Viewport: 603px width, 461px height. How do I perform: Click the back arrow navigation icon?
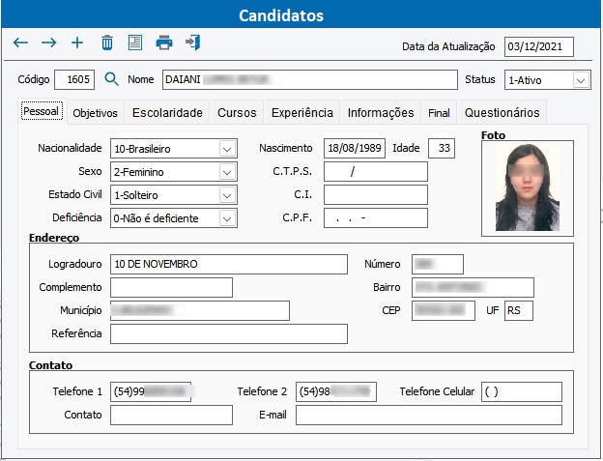pos(20,43)
